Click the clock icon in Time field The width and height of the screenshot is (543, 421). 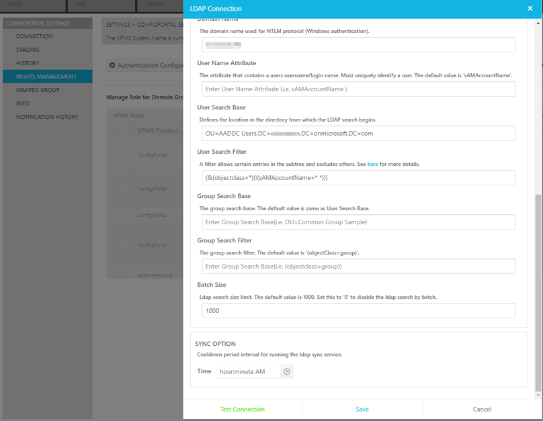pos(287,371)
